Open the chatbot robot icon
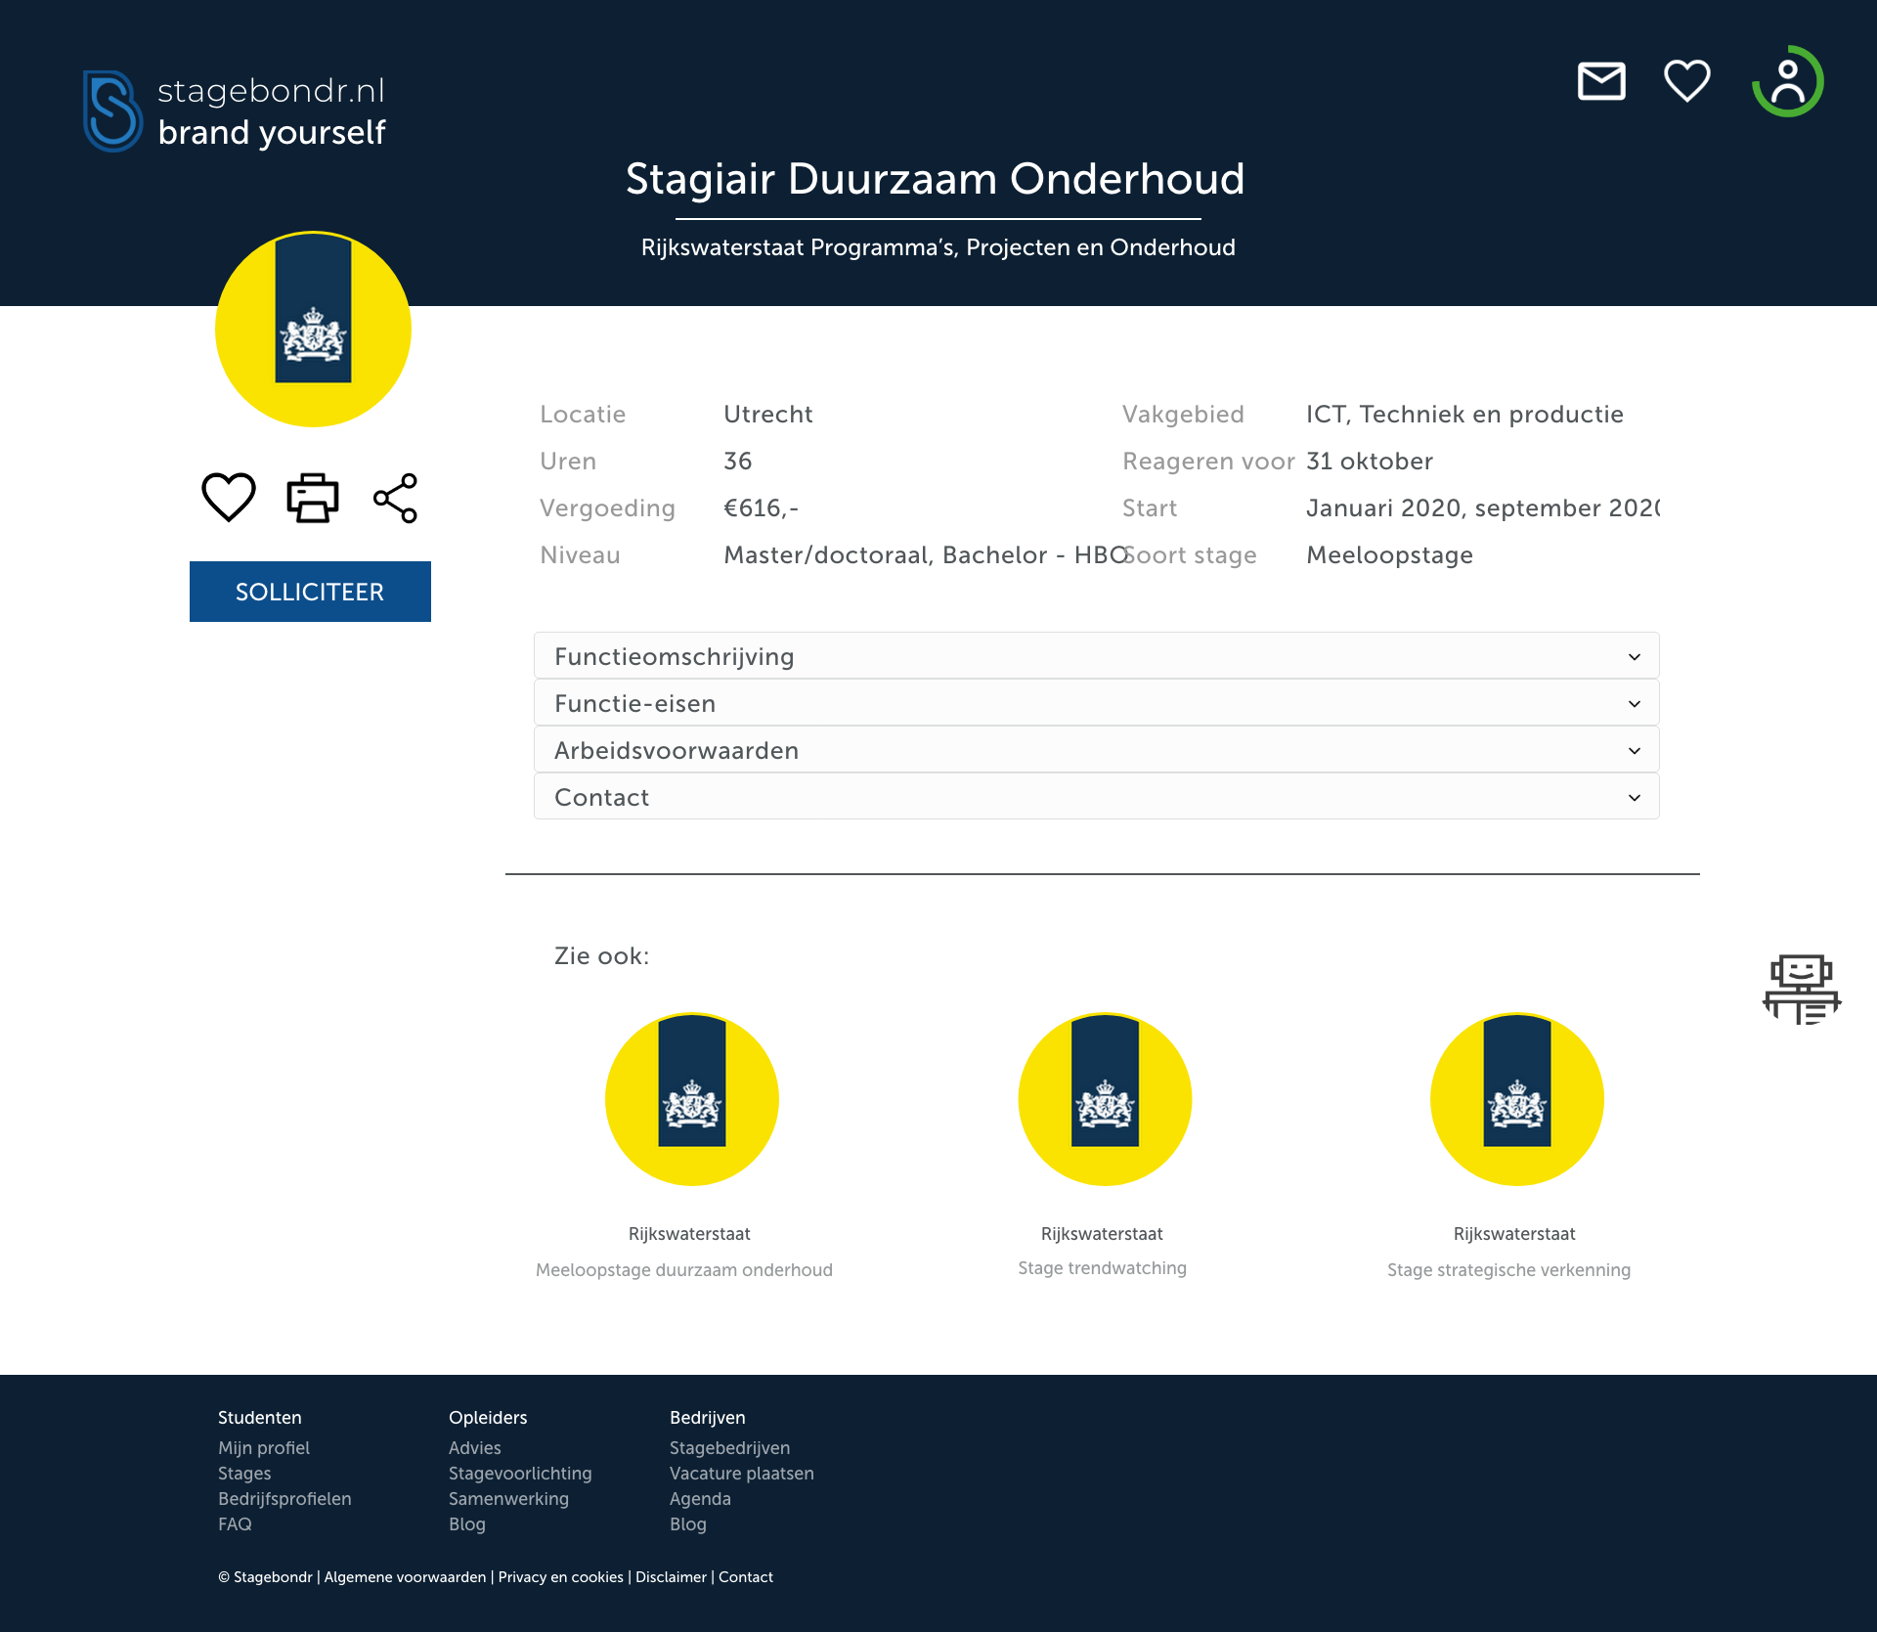 [1802, 989]
